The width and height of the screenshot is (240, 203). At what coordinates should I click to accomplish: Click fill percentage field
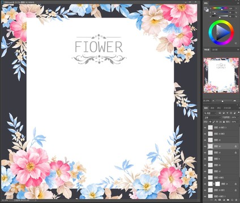(x=234, y=122)
